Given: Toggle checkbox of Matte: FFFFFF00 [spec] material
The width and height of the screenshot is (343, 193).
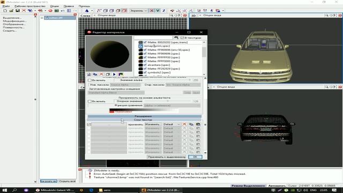Looking at the screenshot, I should tap(145, 57).
